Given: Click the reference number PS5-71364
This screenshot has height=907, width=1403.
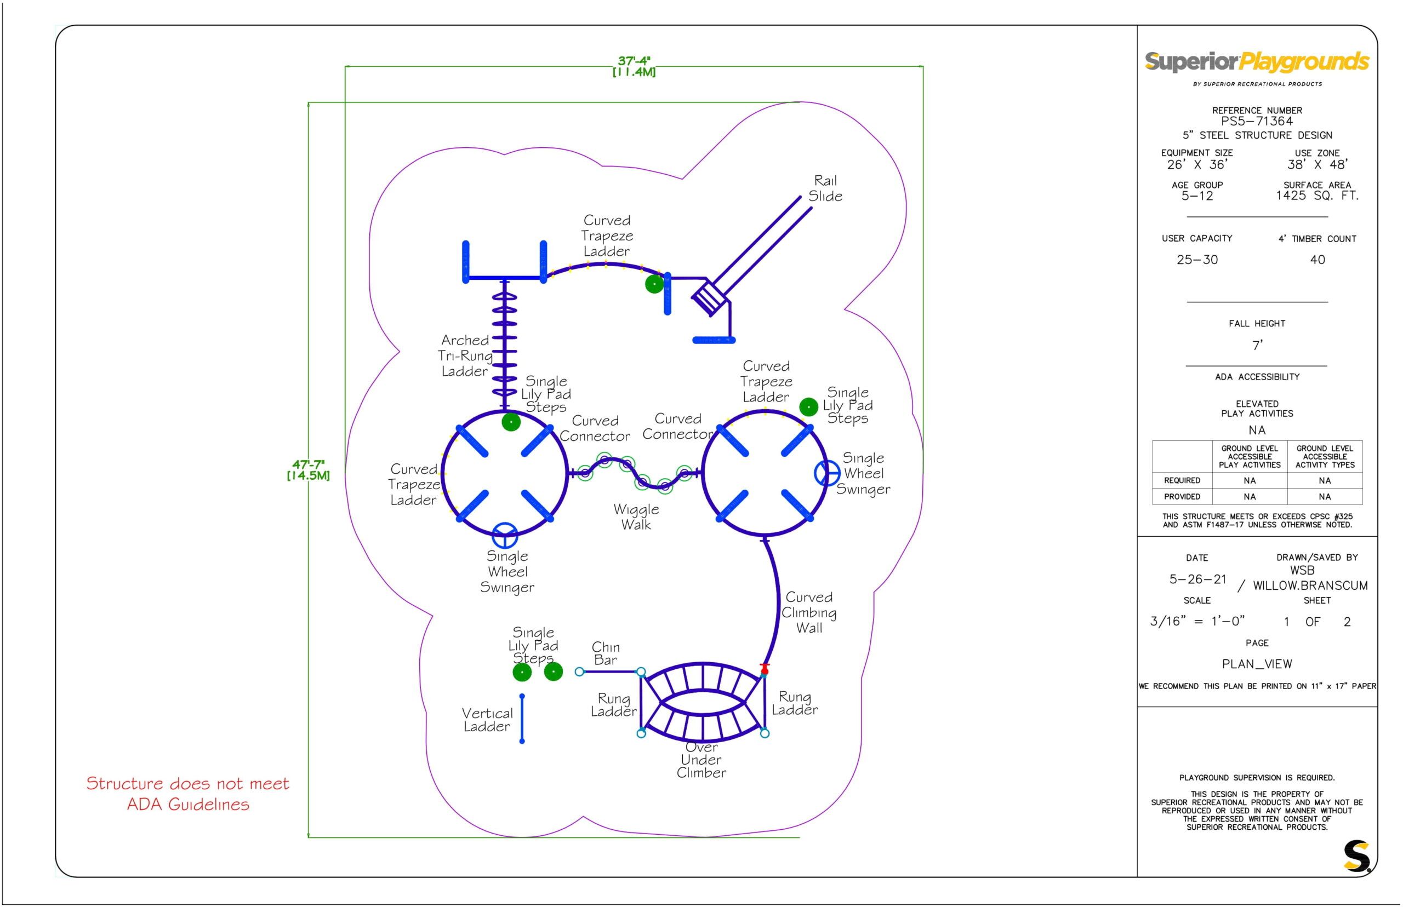Looking at the screenshot, I should click(1256, 122).
